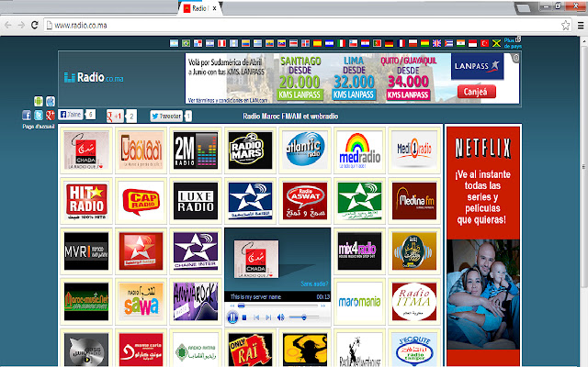
Task: Open the Cap Radio station
Action: (x=141, y=201)
